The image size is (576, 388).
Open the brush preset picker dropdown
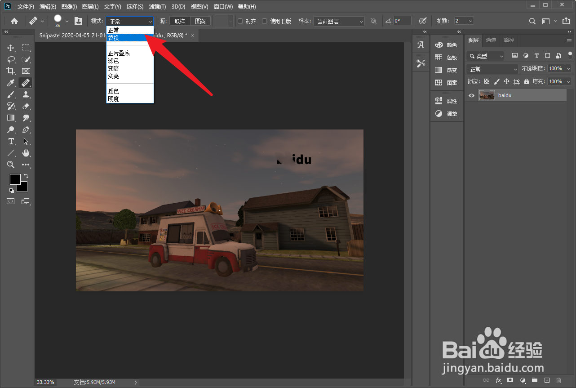coord(67,21)
